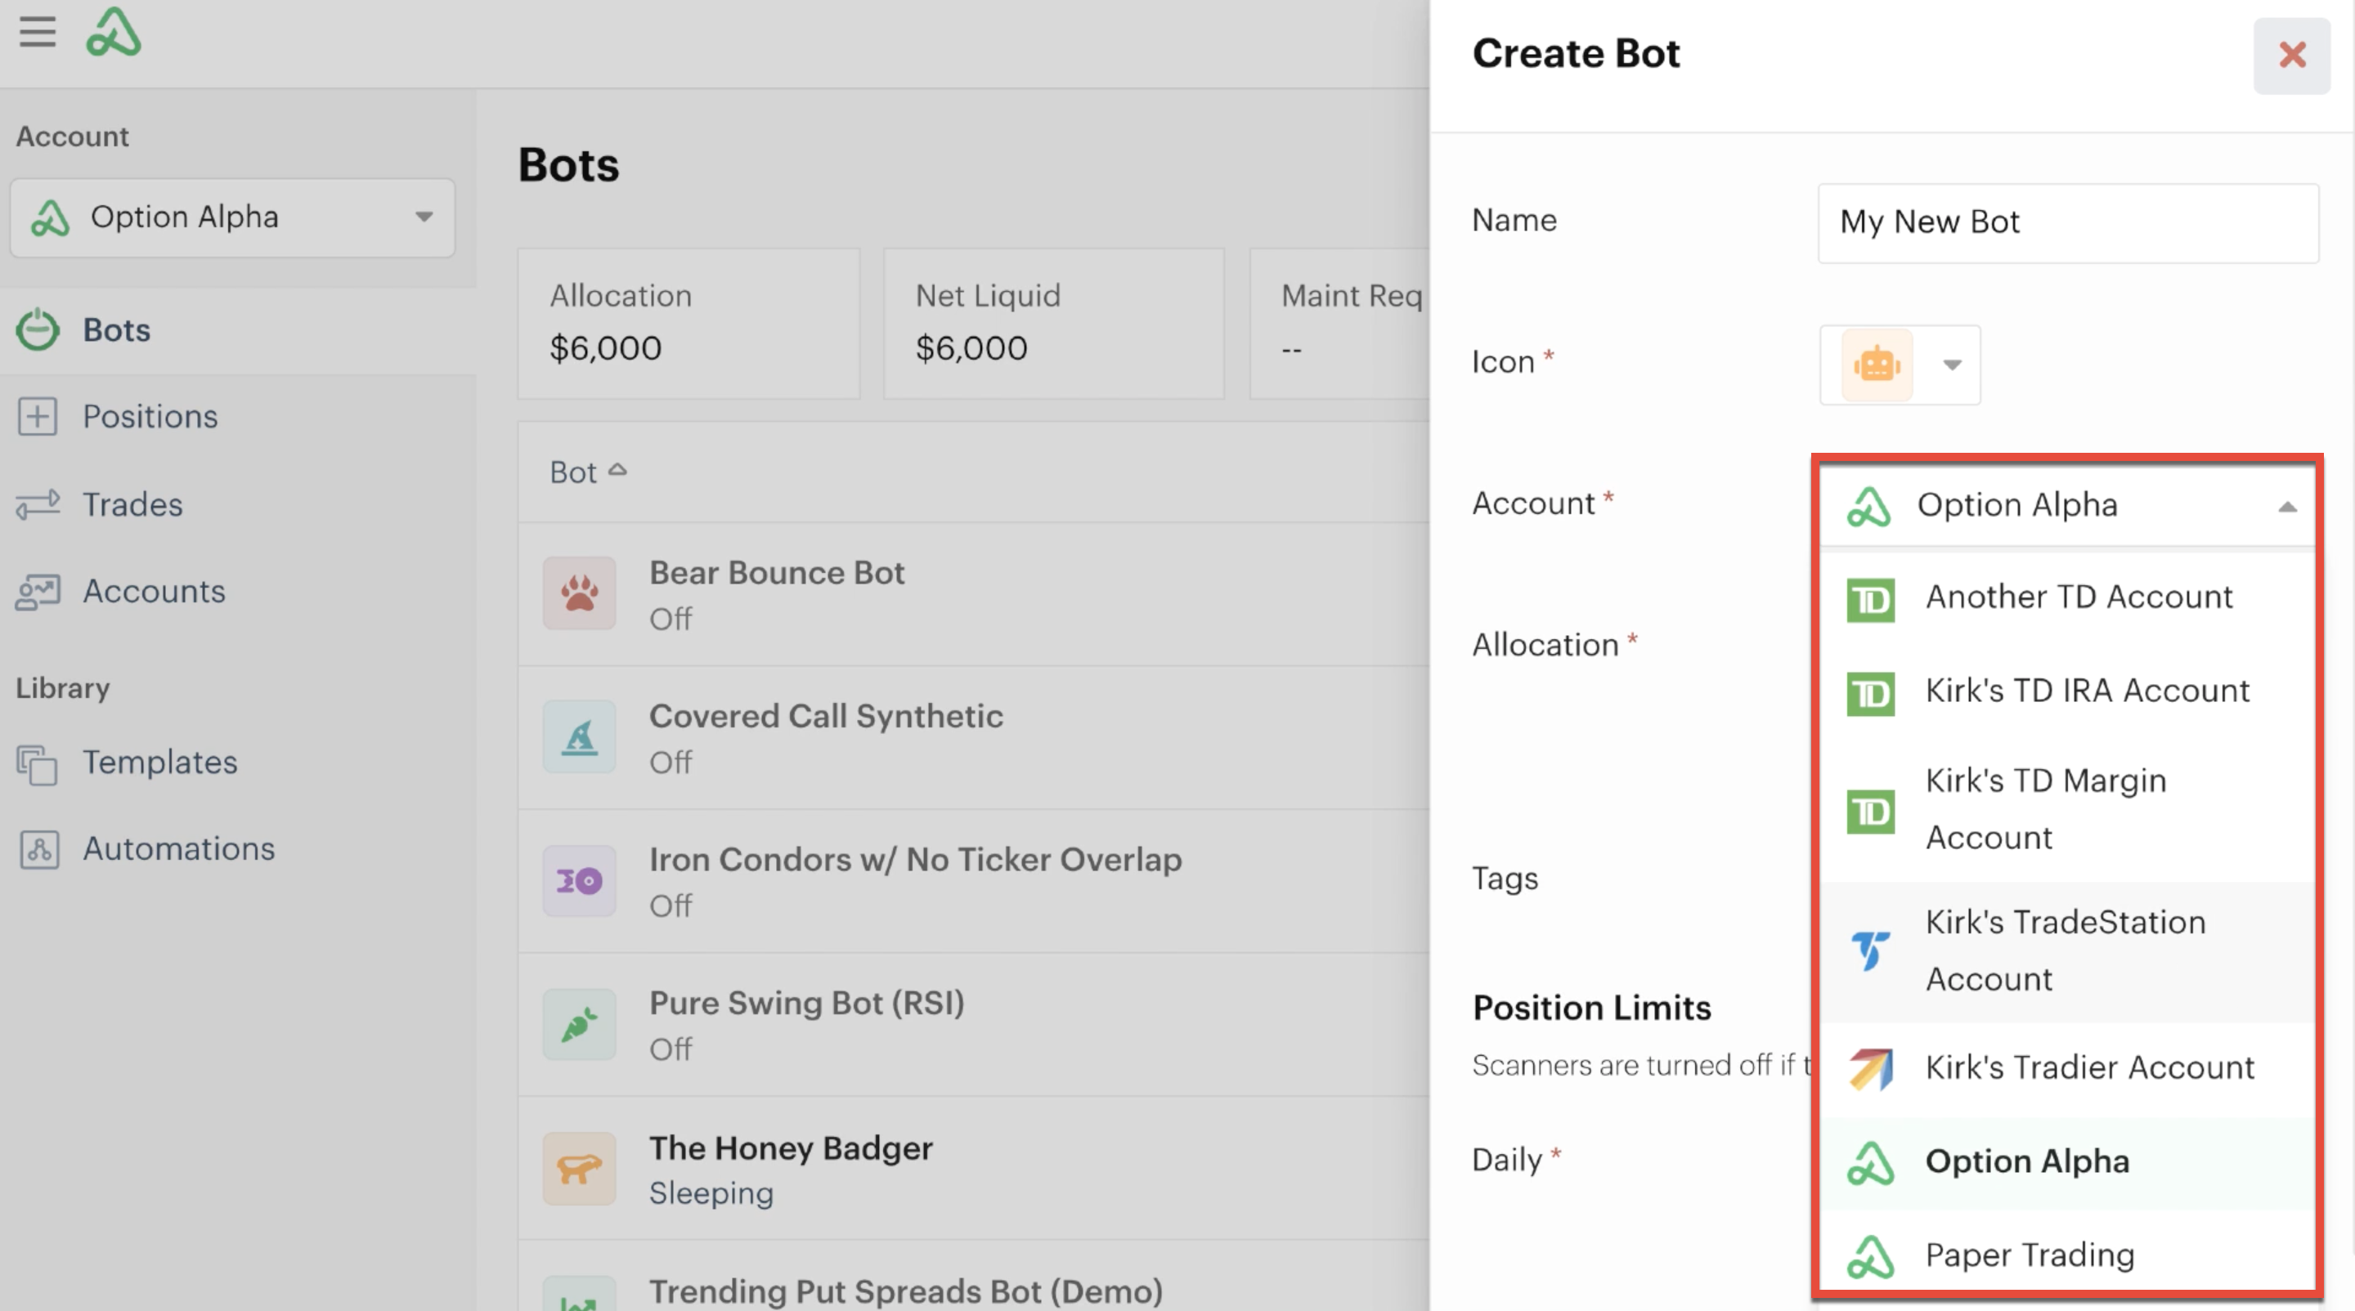2355x1311 pixels.
Task: Click the Name field with My New Bot
Action: [2068, 223]
